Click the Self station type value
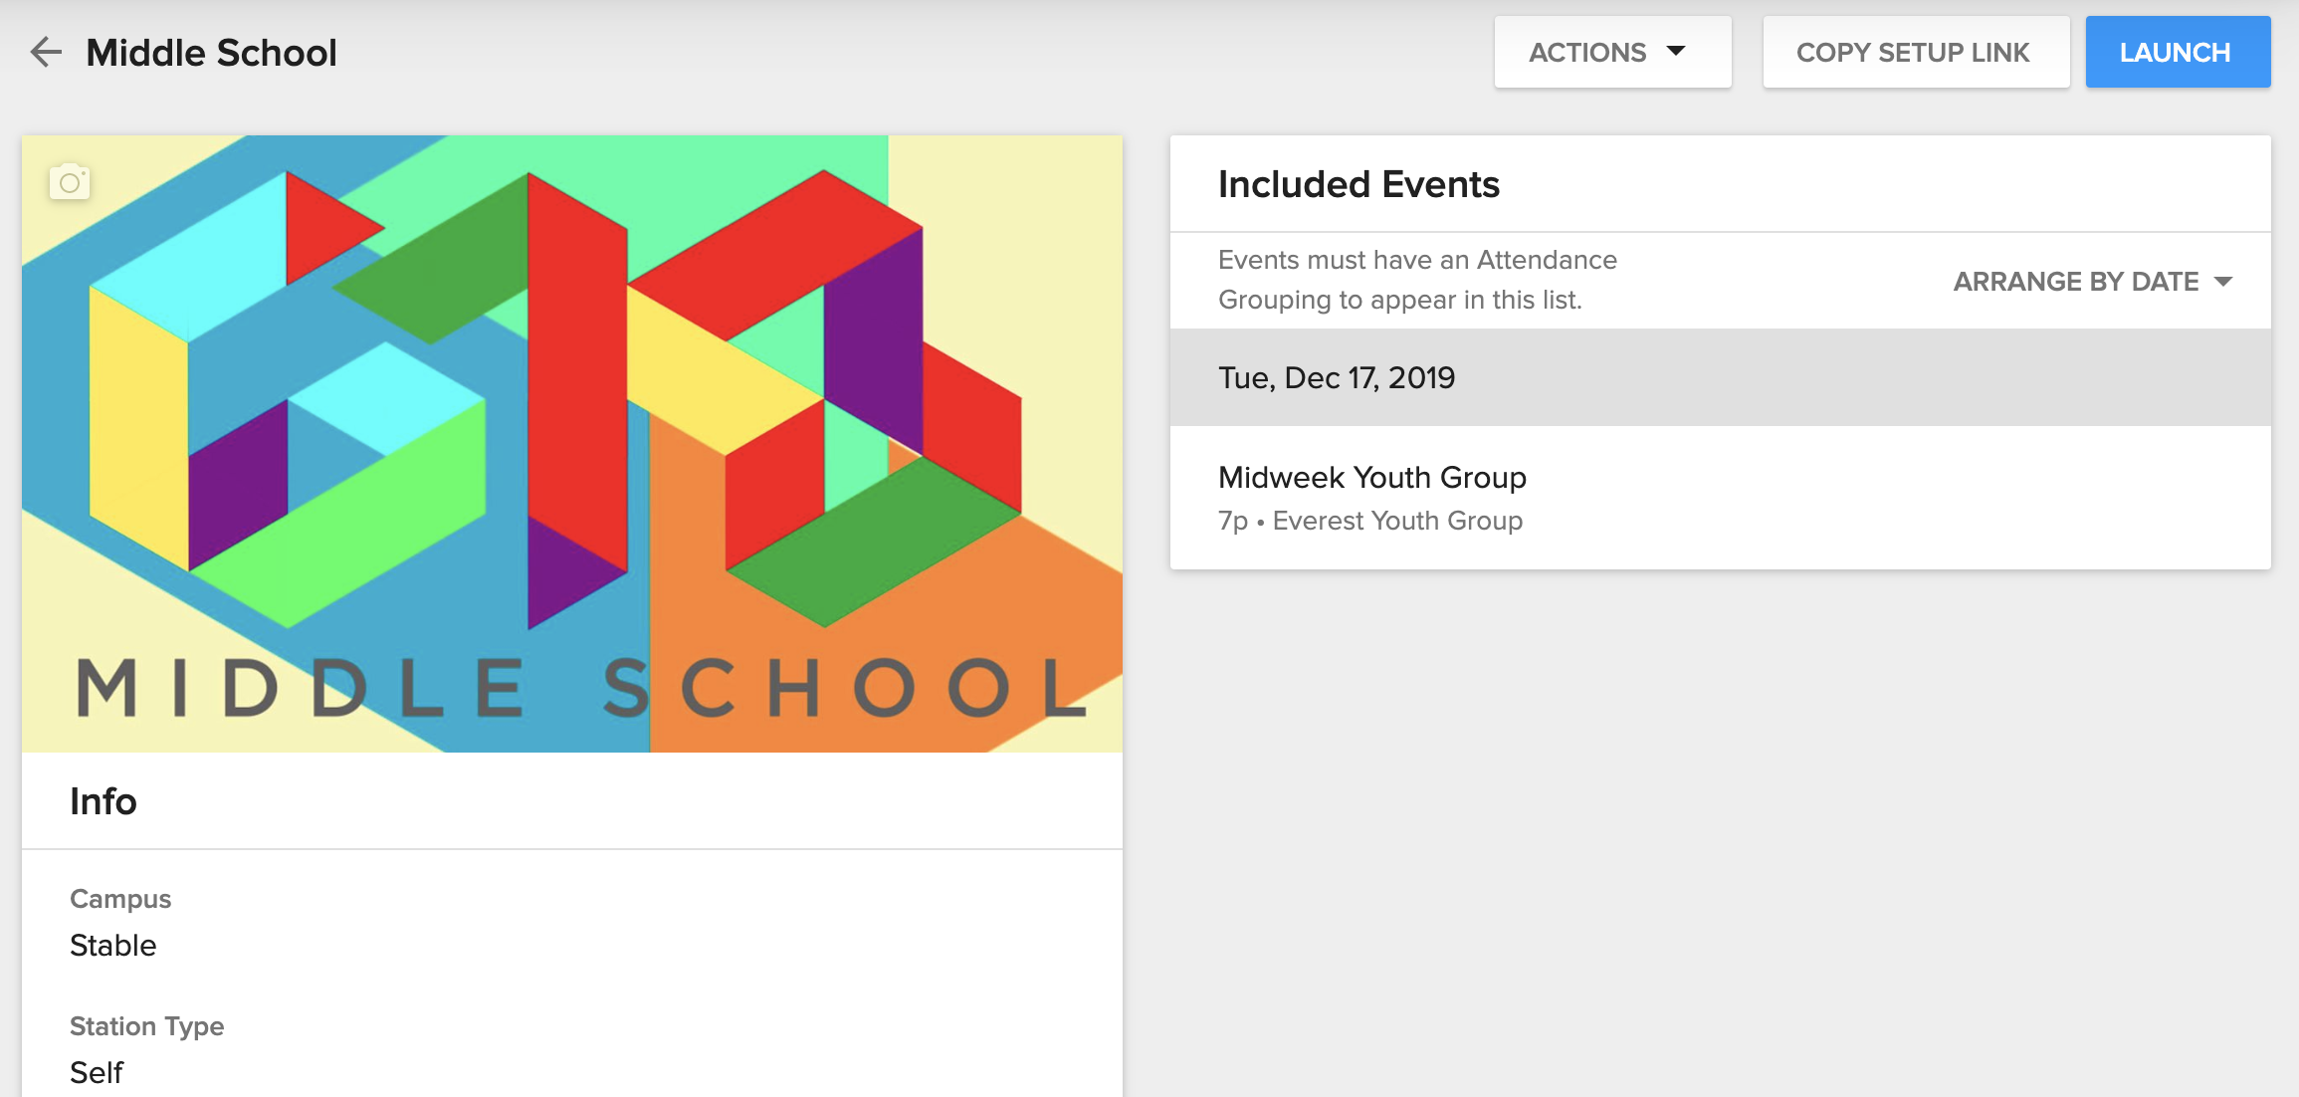The width and height of the screenshot is (2299, 1097). tap(97, 1072)
